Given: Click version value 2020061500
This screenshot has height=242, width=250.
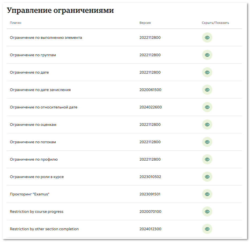Looking at the screenshot, I should click(150, 90).
